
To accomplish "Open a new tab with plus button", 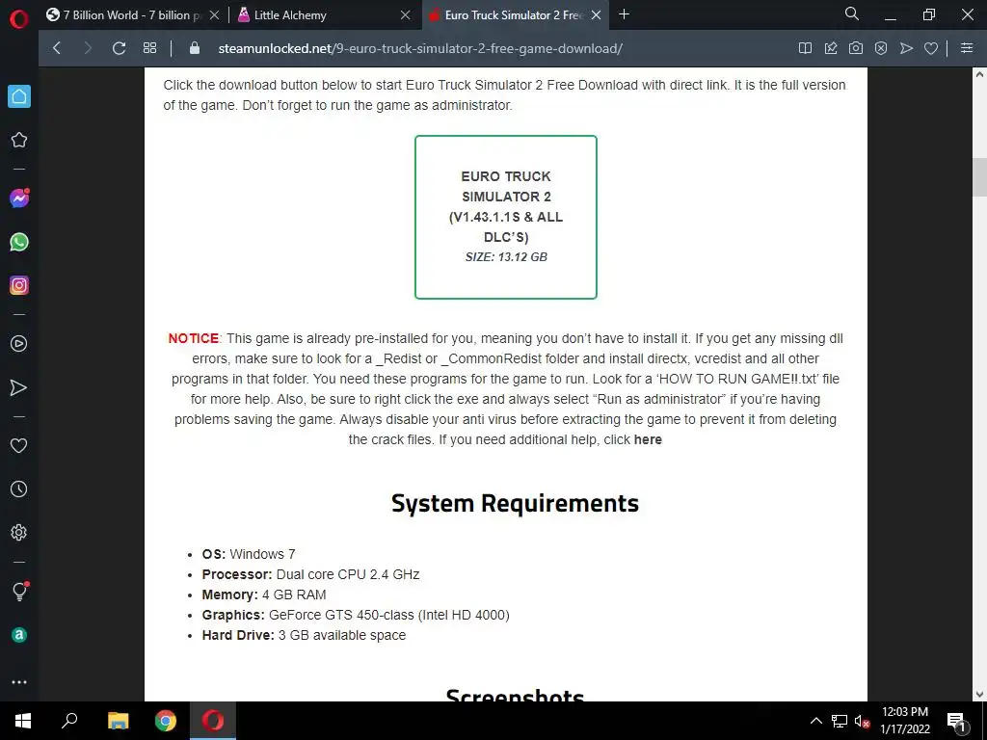I will [x=624, y=14].
